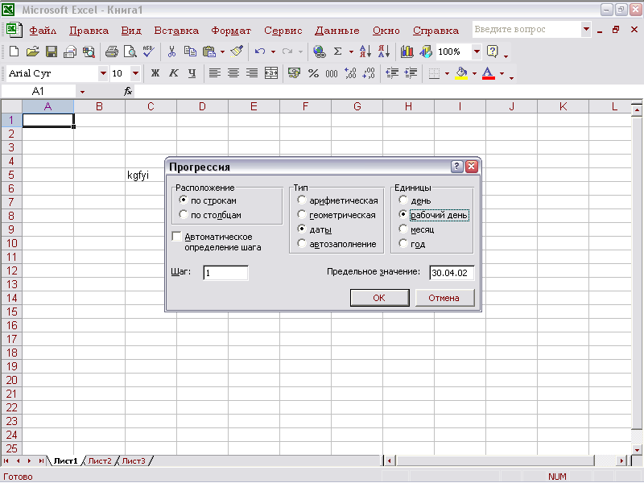Open the font size dropdown
This screenshot has width=644, height=483.
(135, 73)
